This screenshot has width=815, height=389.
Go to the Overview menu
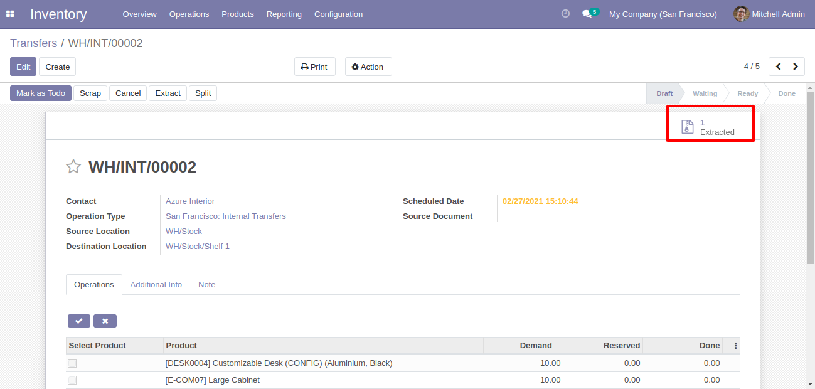139,14
